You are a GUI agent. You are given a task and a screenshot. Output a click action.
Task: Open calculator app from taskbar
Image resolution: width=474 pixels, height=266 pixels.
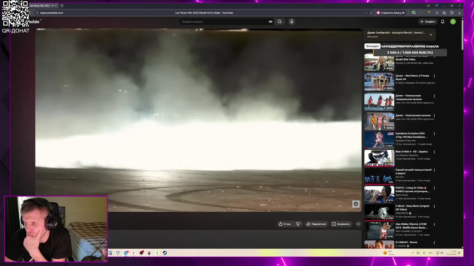[110, 253]
